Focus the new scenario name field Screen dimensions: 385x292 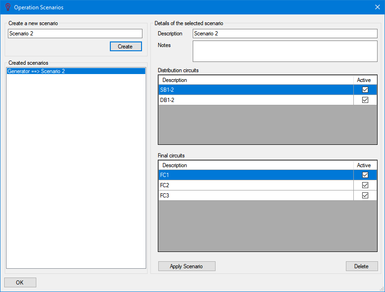pyautogui.click(x=75, y=34)
